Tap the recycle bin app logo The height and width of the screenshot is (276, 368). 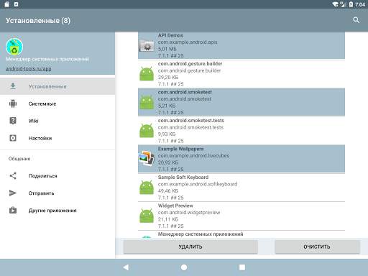[14, 47]
